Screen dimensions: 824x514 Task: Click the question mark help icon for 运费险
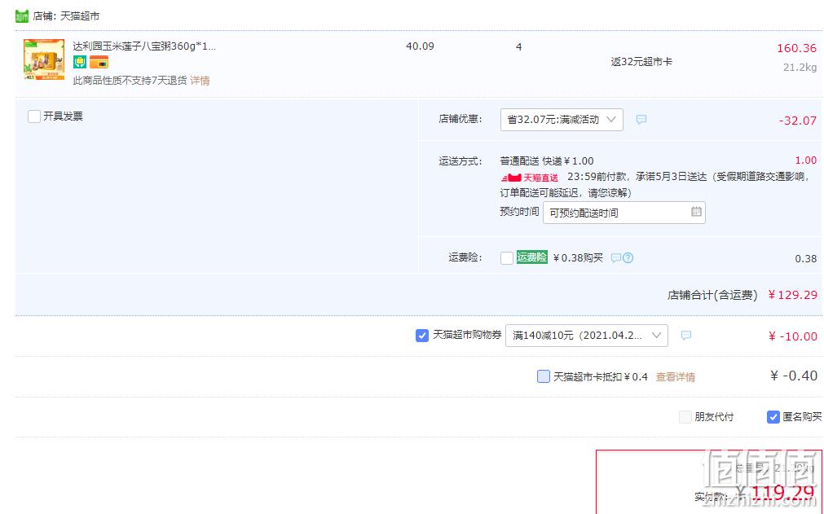pos(628,257)
